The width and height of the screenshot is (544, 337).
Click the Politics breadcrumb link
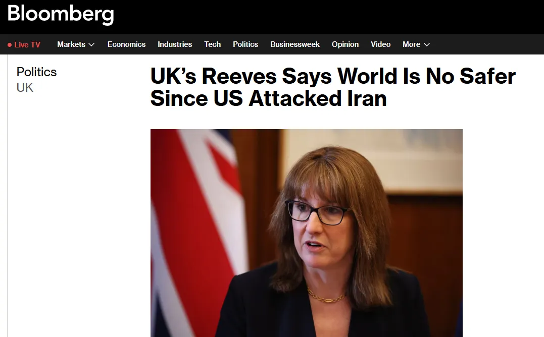36,72
